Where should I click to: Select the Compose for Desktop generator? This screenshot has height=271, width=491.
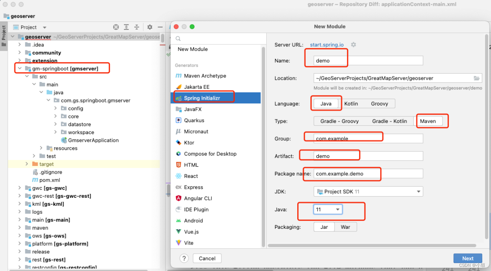click(216, 154)
